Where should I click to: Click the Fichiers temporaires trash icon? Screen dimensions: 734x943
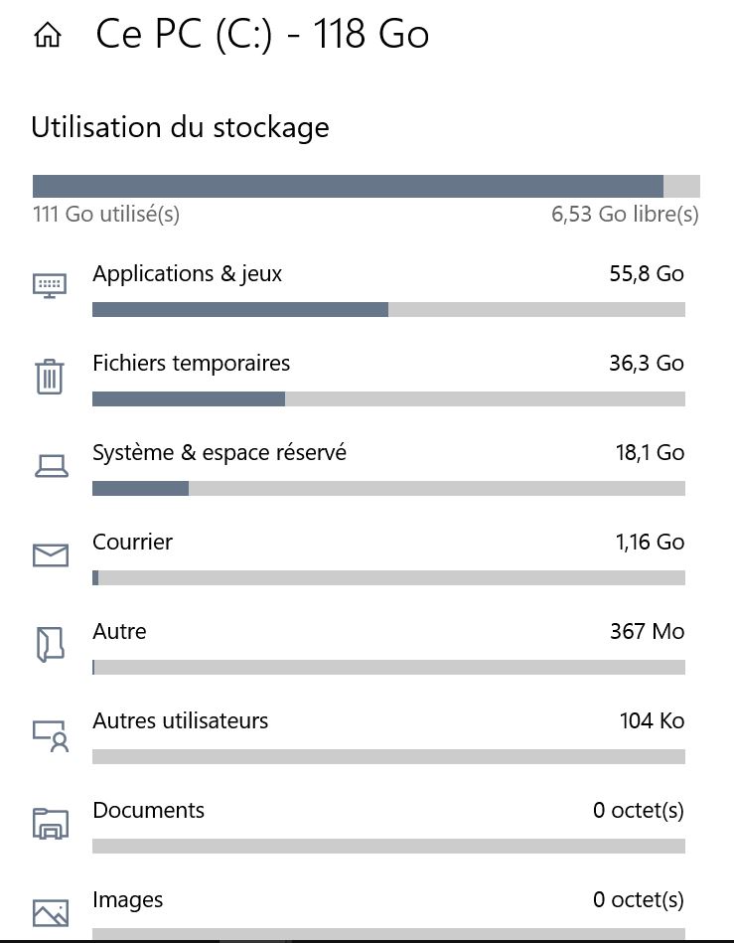click(x=51, y=377)
